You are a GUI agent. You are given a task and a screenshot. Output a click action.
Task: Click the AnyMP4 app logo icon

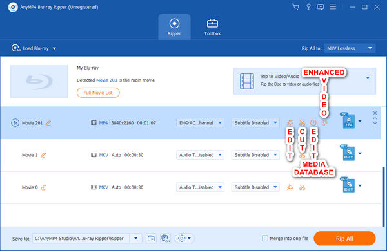pyautogui.click(x=13, y=7)
